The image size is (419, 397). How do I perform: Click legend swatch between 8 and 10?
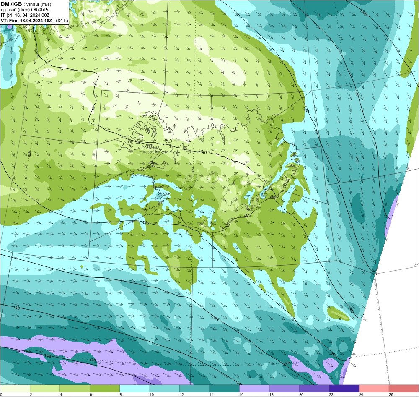tap(134, 389)
